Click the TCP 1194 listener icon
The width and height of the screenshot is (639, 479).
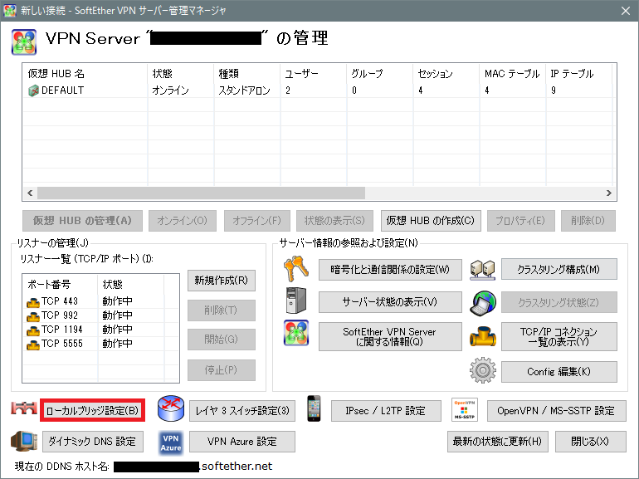pos(33,330)
